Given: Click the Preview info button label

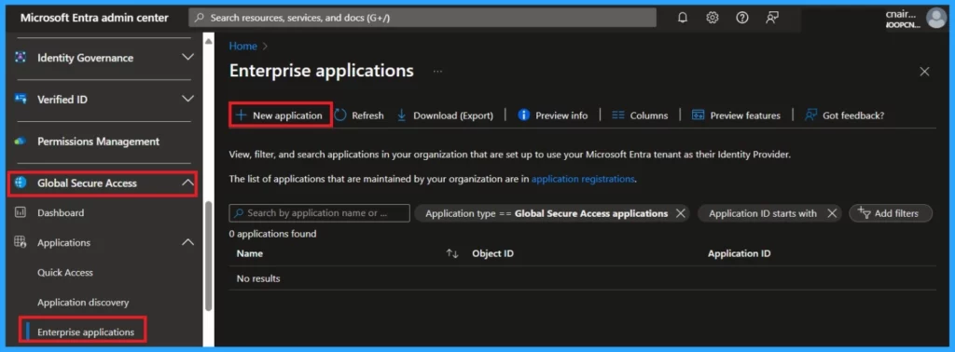Looking at the screenshot, I should pyautogui.click(x=561, y=115).
